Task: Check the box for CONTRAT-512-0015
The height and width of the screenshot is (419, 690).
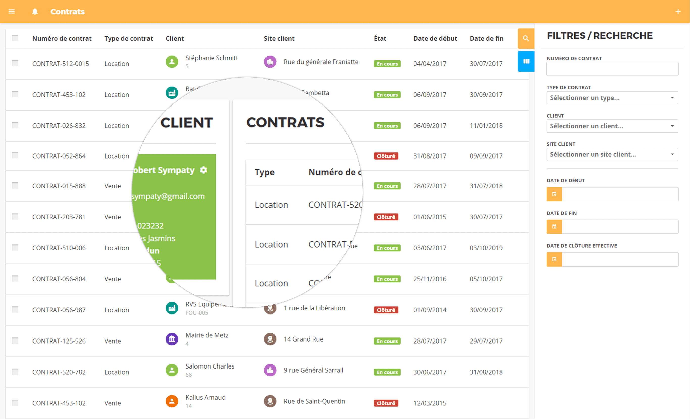Action: pyautogui.click(x=15, y=63)
